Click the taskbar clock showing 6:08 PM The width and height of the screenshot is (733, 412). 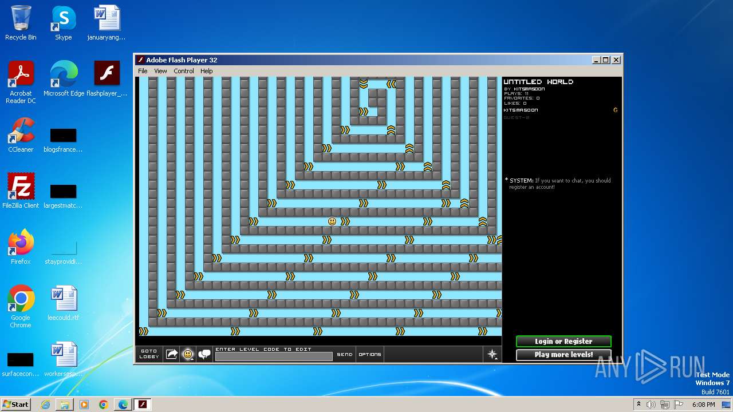point(703,405)
